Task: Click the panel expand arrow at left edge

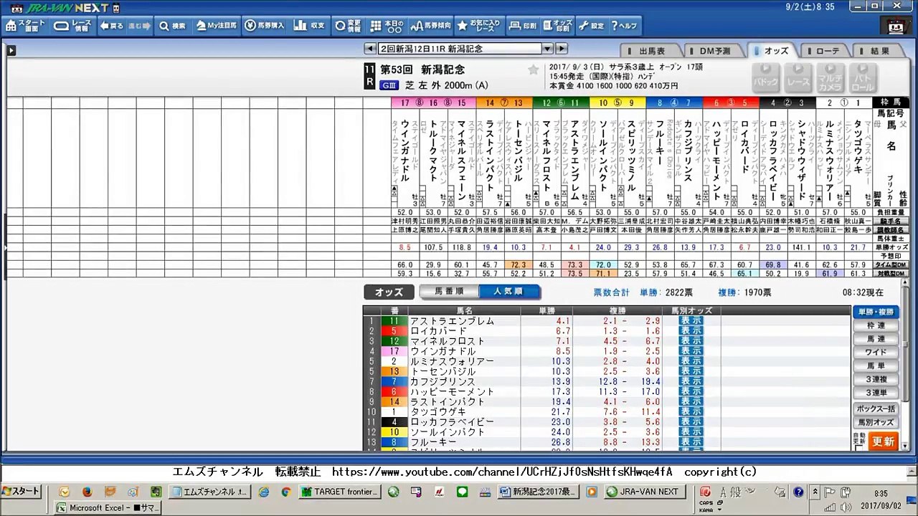Action: (11, 51)
